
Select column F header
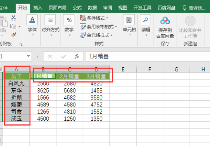(150, 69)
